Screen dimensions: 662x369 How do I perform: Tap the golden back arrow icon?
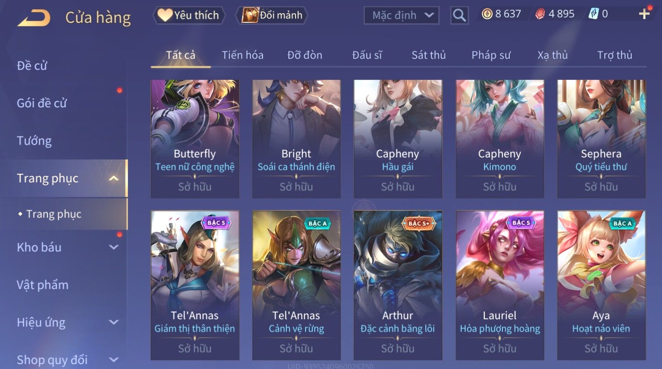(34, 18)
